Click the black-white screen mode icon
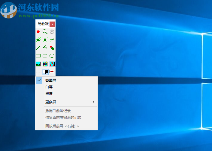Screen dimensions: 212x151 coord(45,72)
